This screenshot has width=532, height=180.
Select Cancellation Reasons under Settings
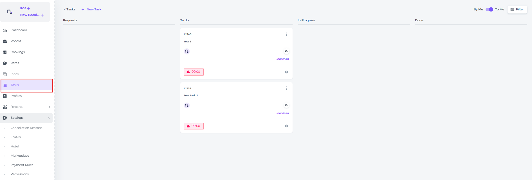coord(26,128)
